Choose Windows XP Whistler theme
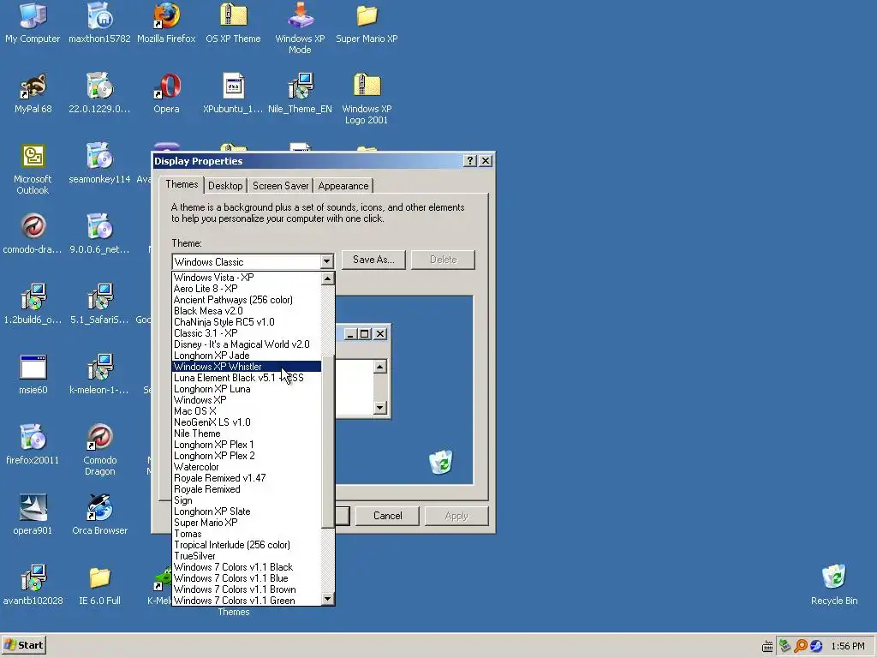 tap(247, 367)
